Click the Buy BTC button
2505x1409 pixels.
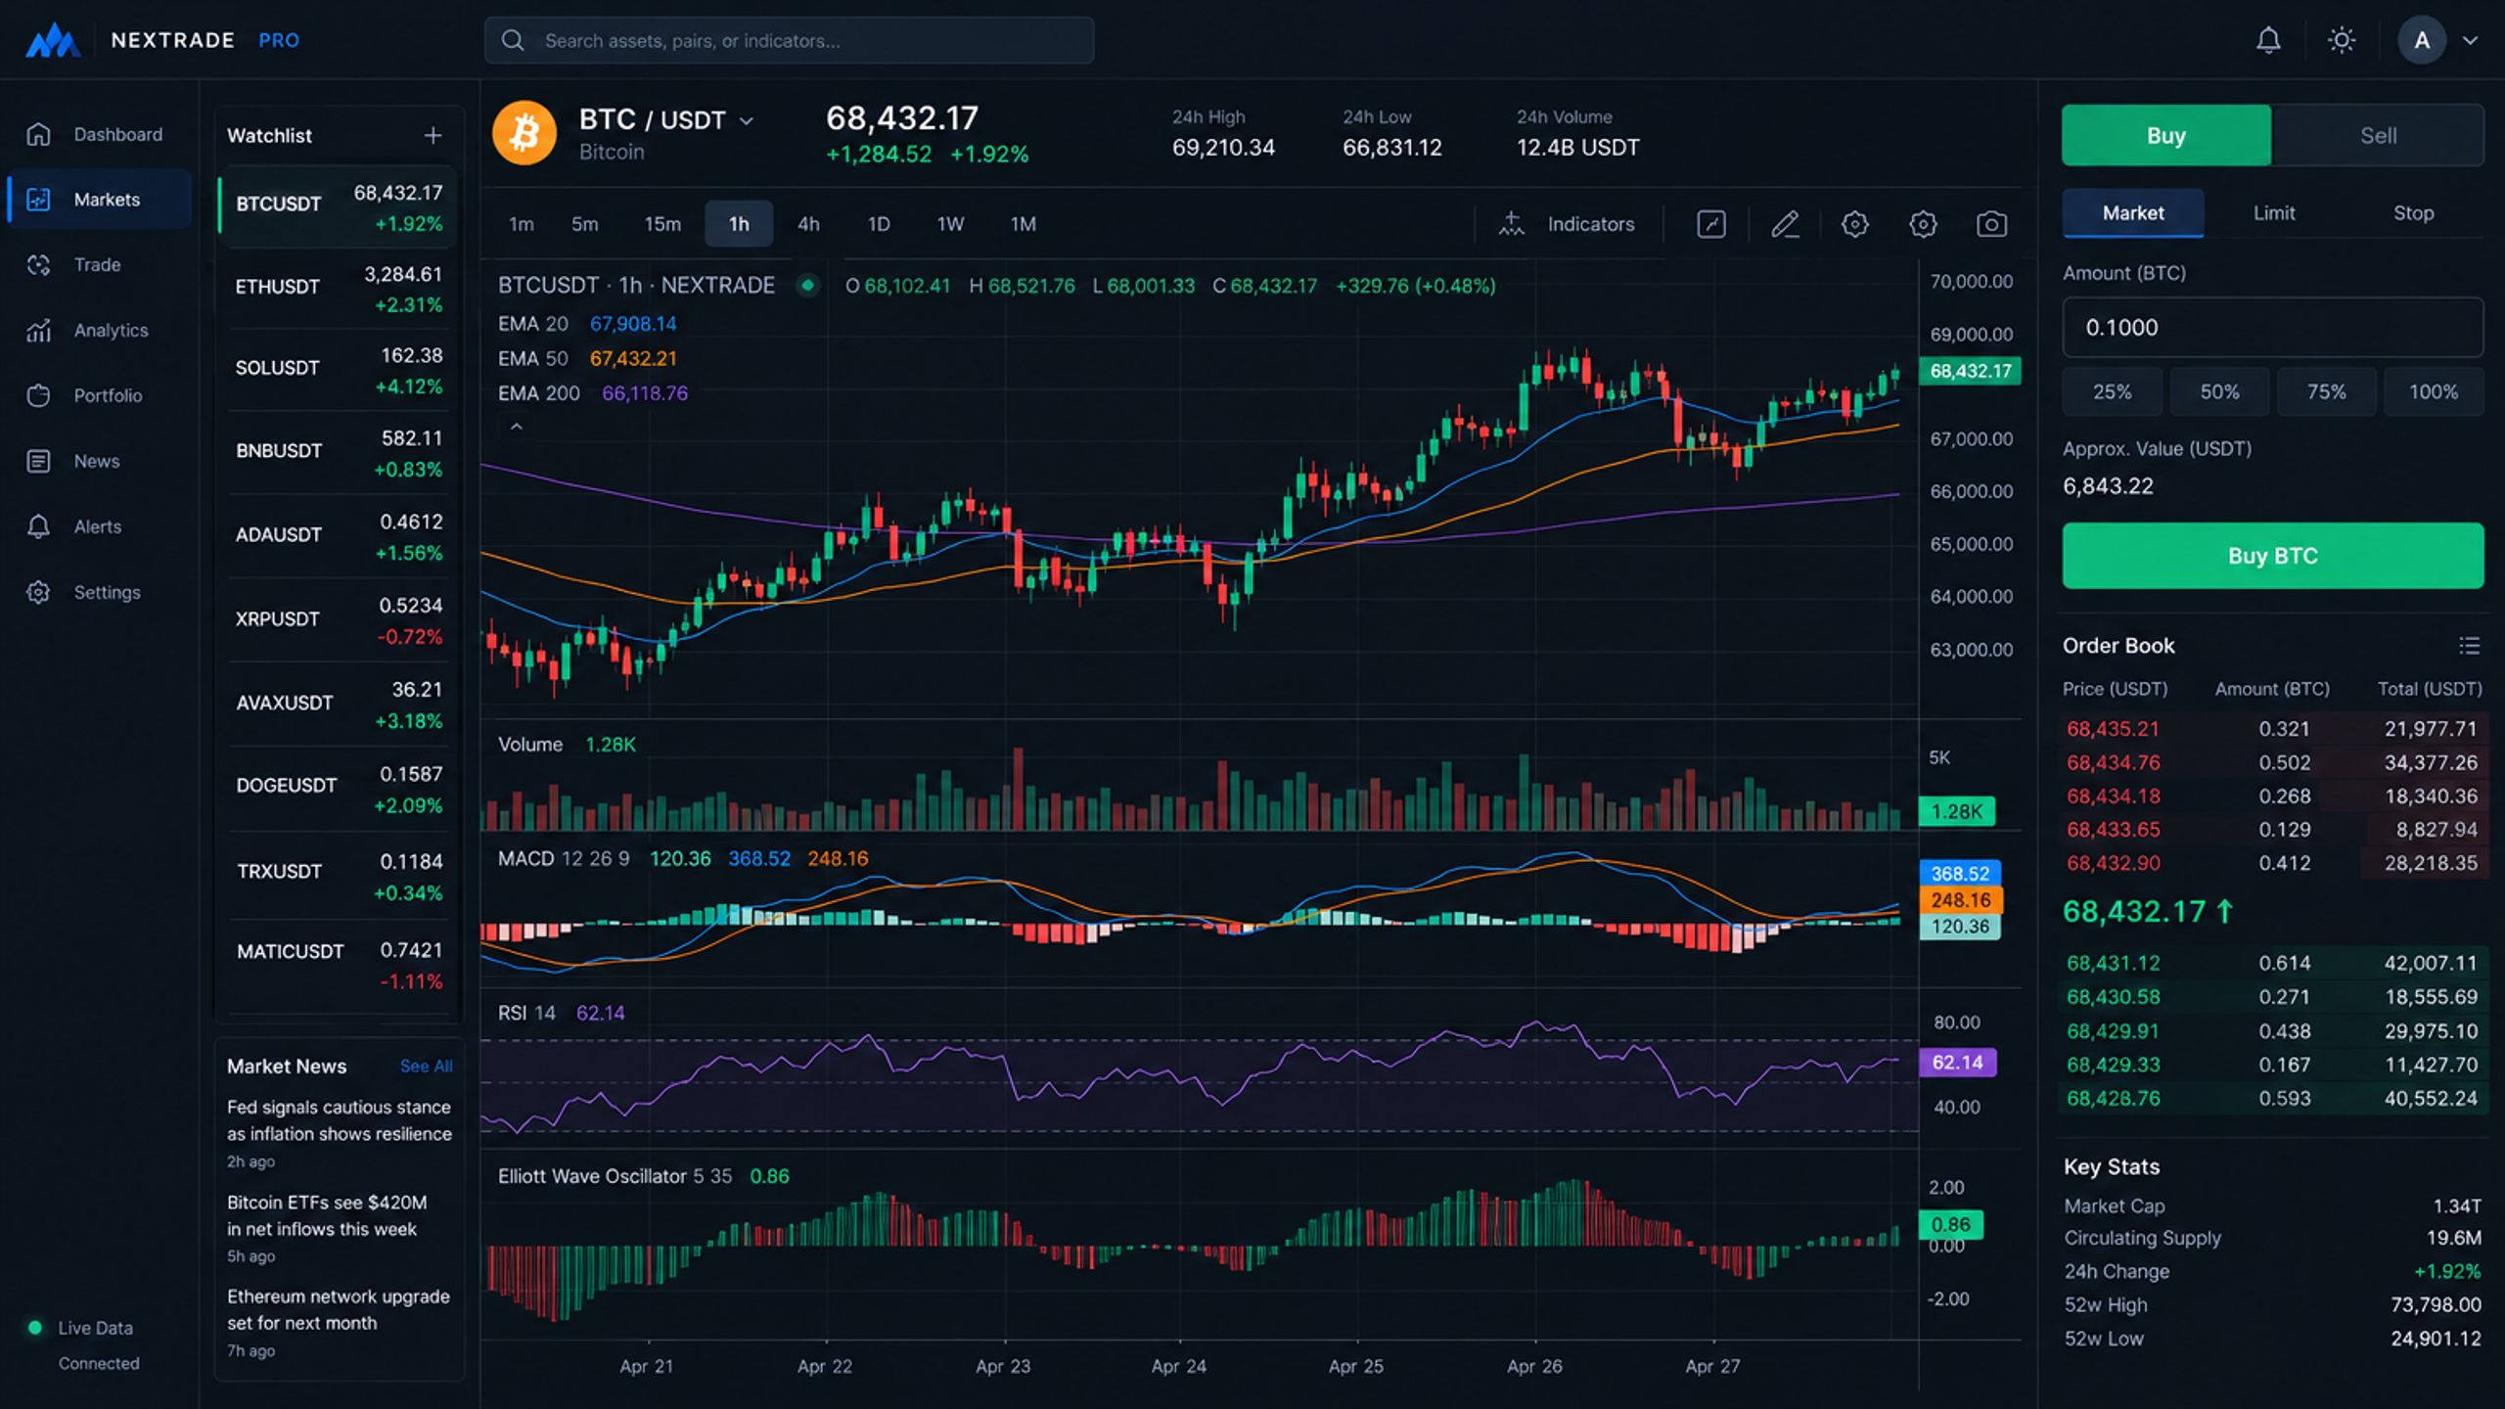tap(2272, 556)
